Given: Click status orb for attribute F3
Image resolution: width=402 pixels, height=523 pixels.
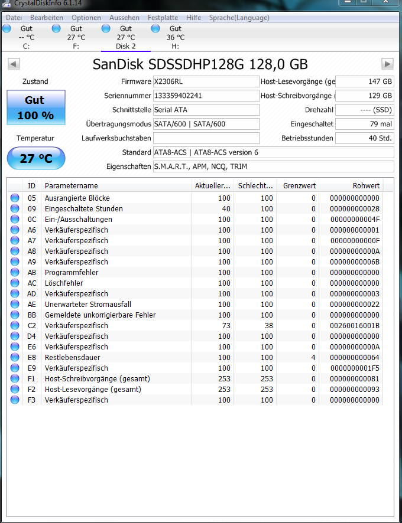Looking at the screenshot, I should point(15,400).
